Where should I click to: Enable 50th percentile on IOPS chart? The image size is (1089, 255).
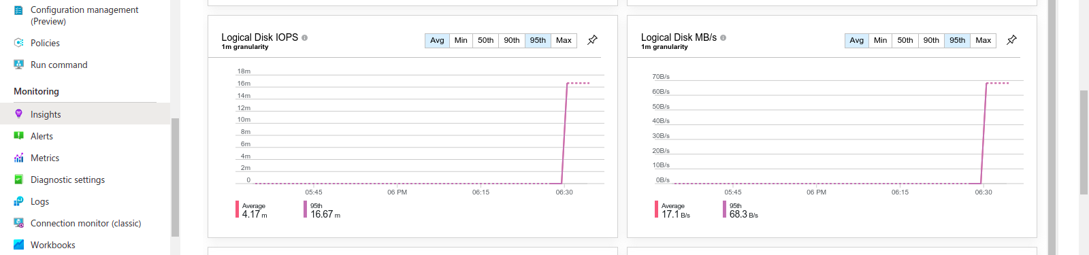pyautogui.click(x=485, y=41)
